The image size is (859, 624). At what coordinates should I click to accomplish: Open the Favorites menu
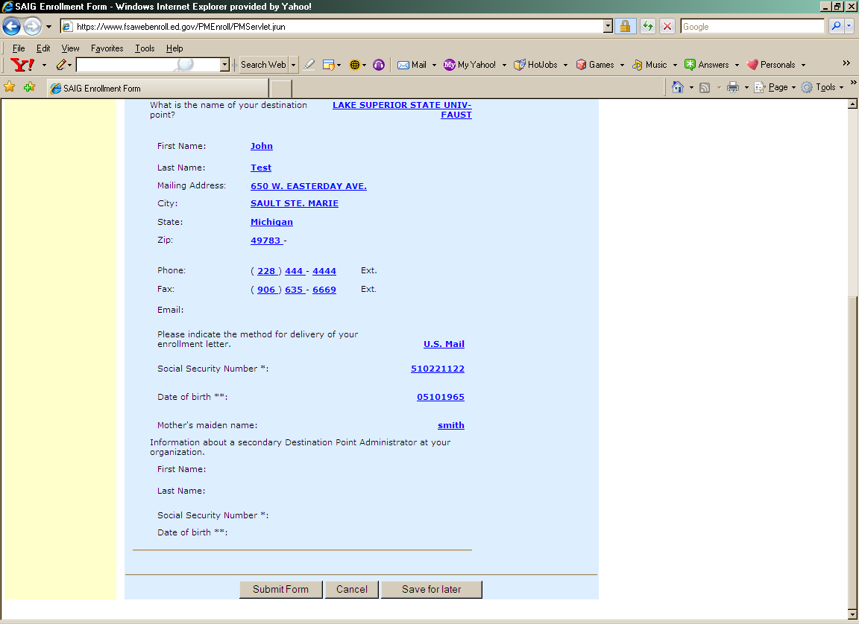click(x=107, y=48)
